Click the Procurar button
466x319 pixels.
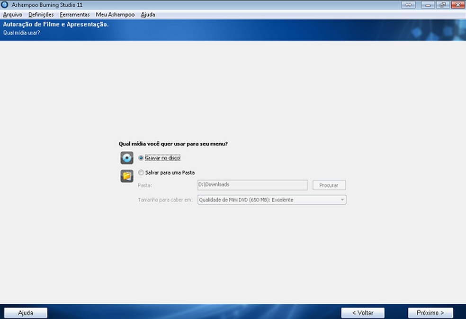(329, 185)
